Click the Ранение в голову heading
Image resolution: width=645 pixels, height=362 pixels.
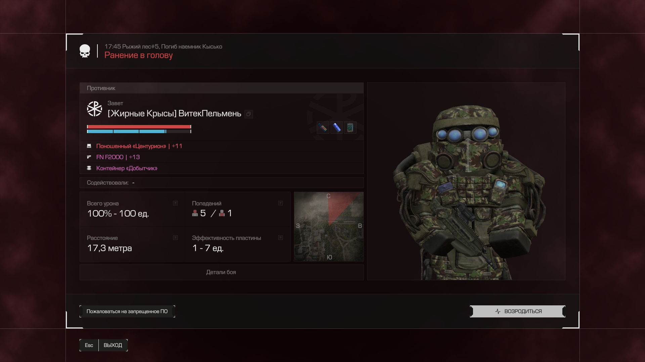pos(138,55)
